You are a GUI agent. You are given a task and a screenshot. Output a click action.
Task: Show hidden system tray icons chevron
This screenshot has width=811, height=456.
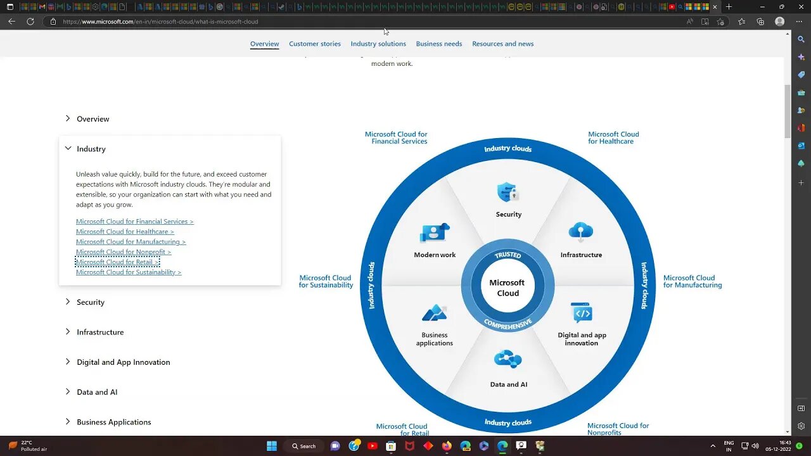(713, 446)
